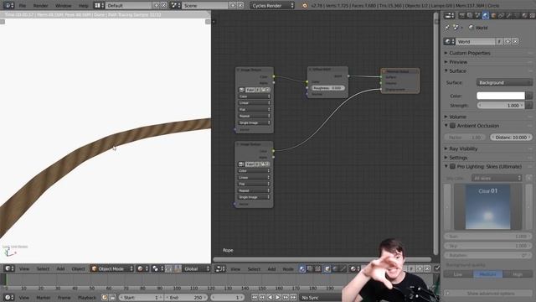
Task: Click the Diffuse BSDF node header
Action: [x=327, y=69]
